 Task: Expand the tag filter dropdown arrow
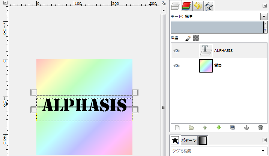point(263,151)
